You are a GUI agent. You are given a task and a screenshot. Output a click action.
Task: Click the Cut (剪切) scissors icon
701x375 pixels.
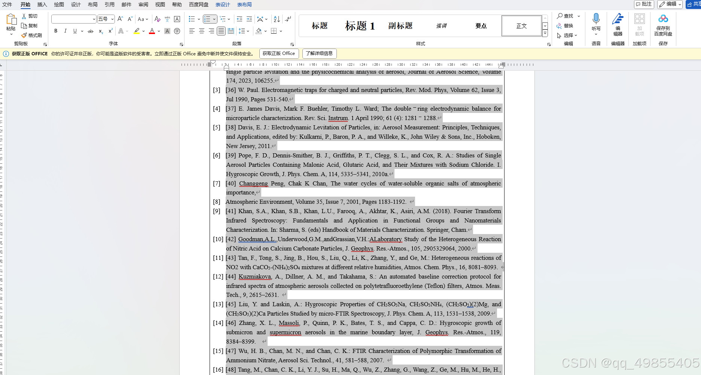tap(24, 16)
